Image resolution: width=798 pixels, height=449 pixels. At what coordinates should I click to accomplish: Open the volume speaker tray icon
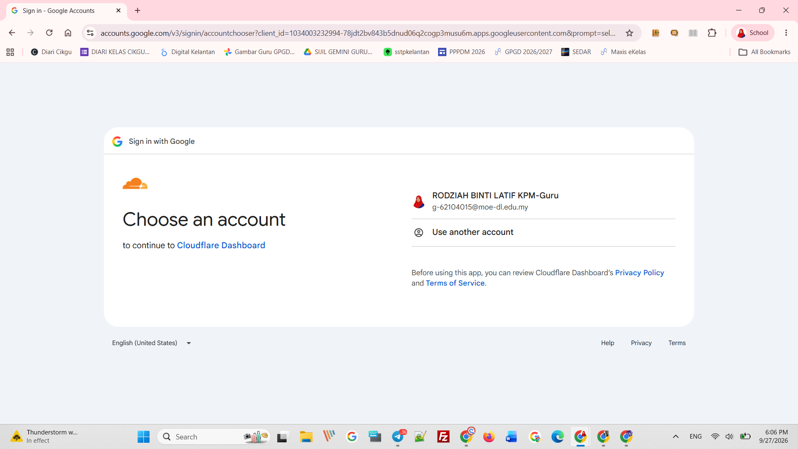(729, 437)
